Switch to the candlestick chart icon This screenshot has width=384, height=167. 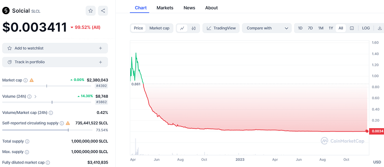[x=194, y=28]
